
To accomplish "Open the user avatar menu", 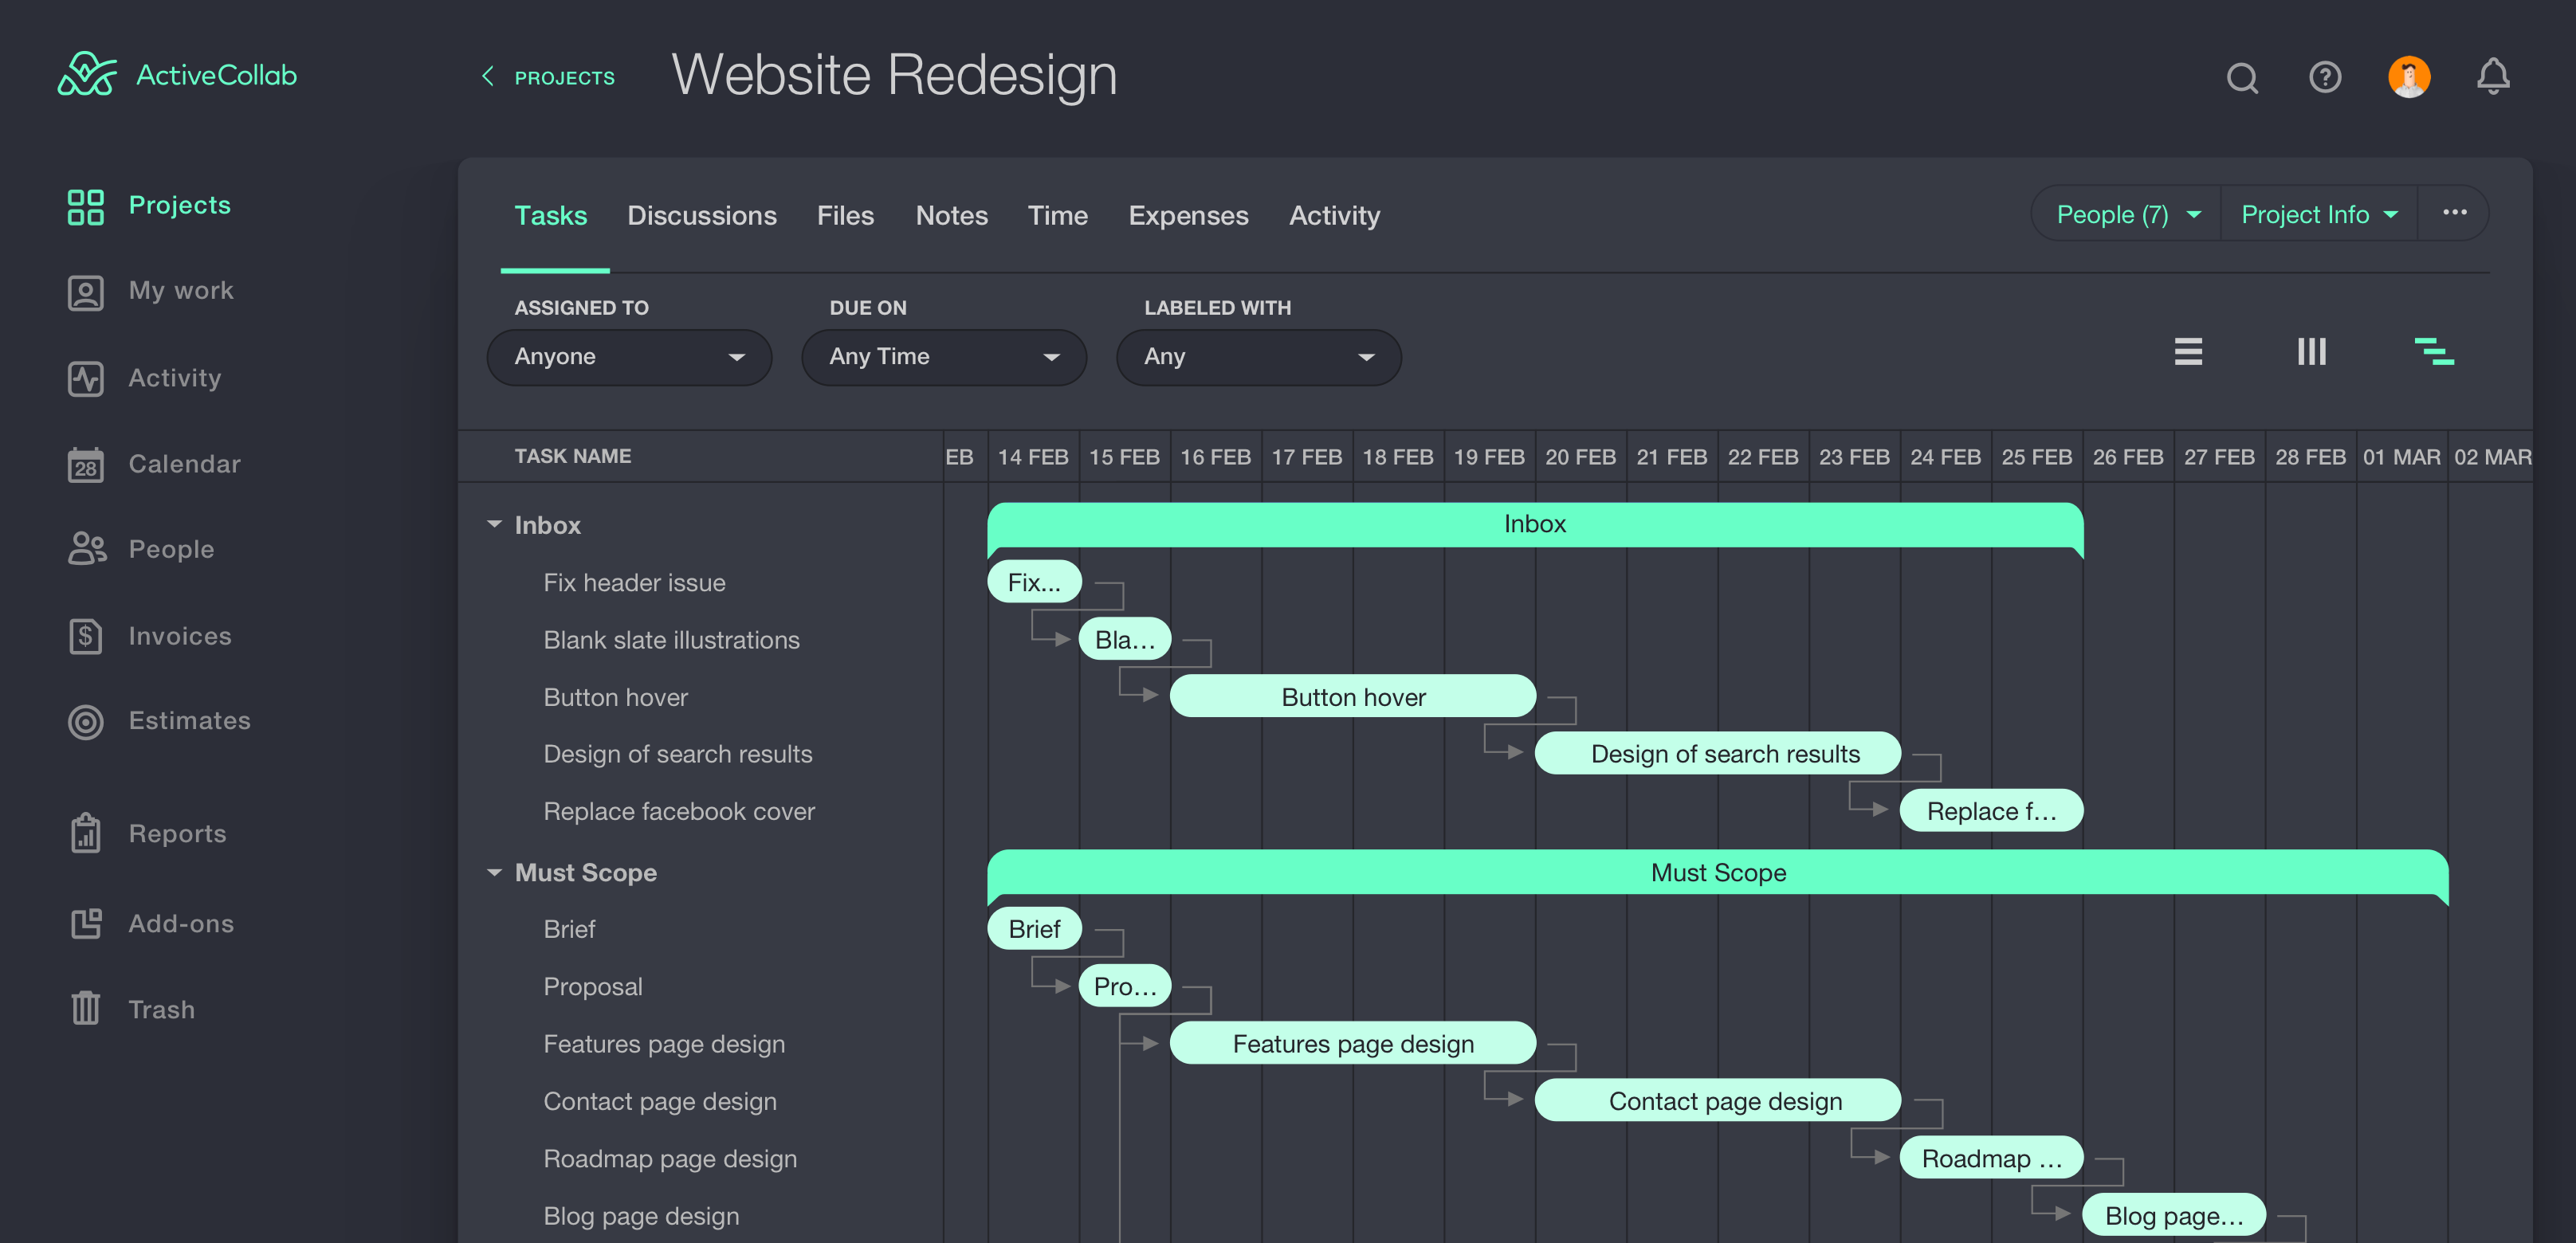I will pyautogui.click(x=2409, y=77).
